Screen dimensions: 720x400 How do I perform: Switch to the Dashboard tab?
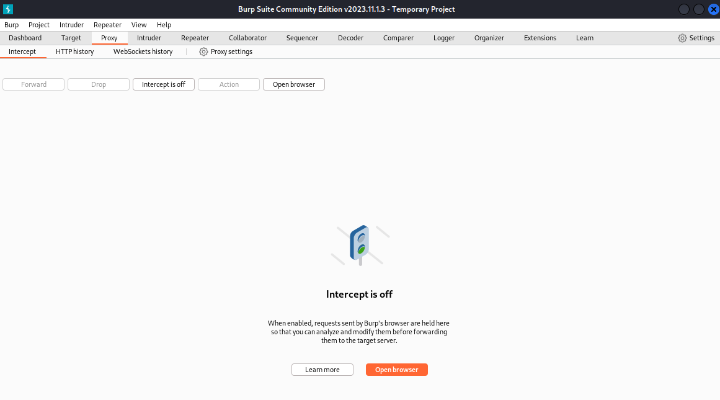point(25,38)
